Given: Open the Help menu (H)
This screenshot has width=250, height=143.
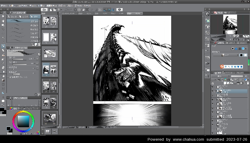Looking at the screenshot, I should tap(87, 6).
